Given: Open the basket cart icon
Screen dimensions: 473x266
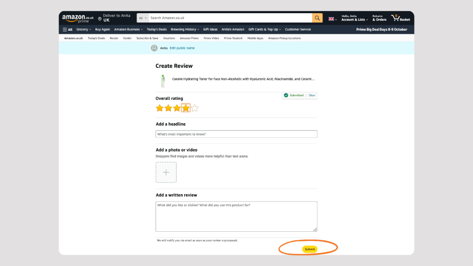Looking at the screenshot, I should tap(400, 18).
